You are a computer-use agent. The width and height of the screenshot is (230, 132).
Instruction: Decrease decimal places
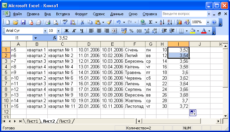[154, 31]
